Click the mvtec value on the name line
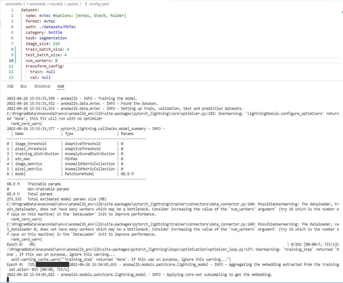343x283 pixels. [x=45, y=15]
